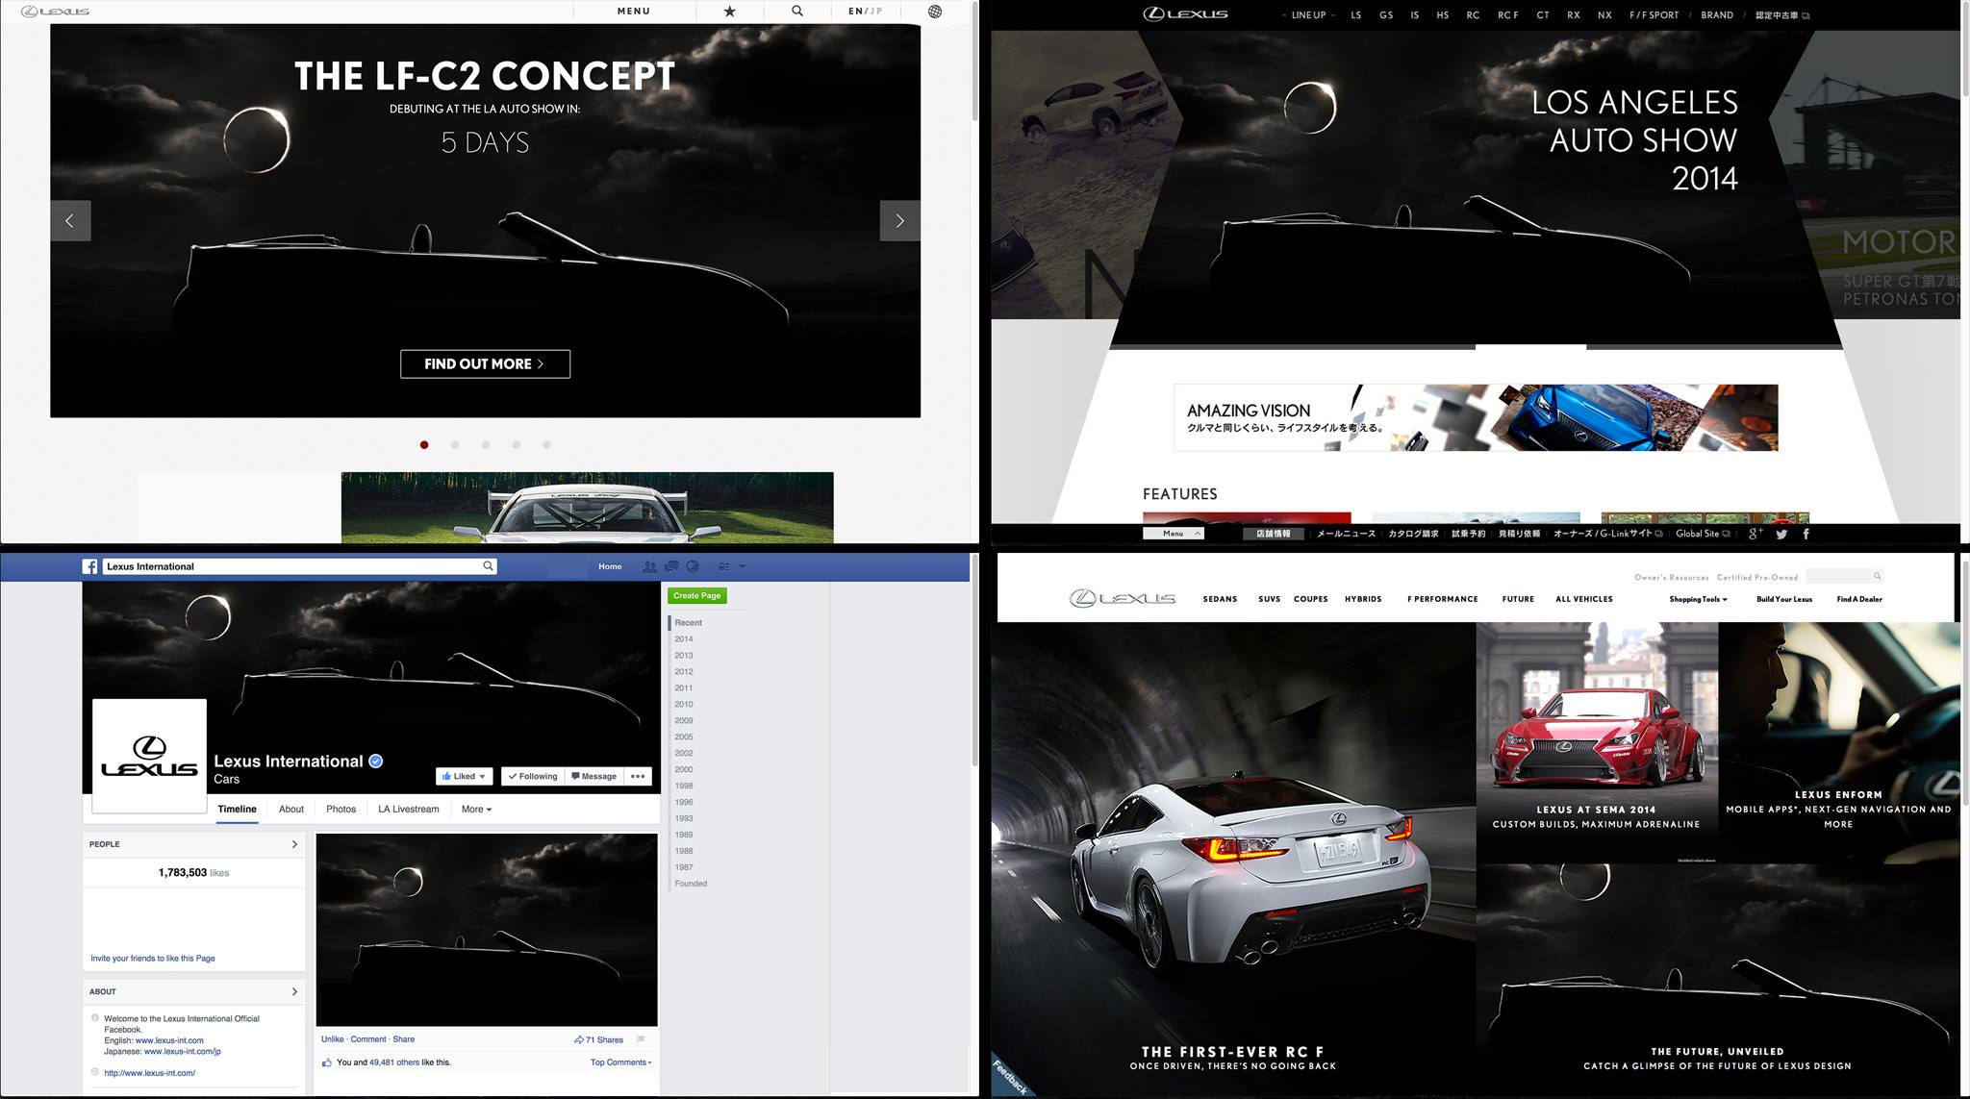Click Find A Dealer link on Lexus USA

click(1859, 599)
